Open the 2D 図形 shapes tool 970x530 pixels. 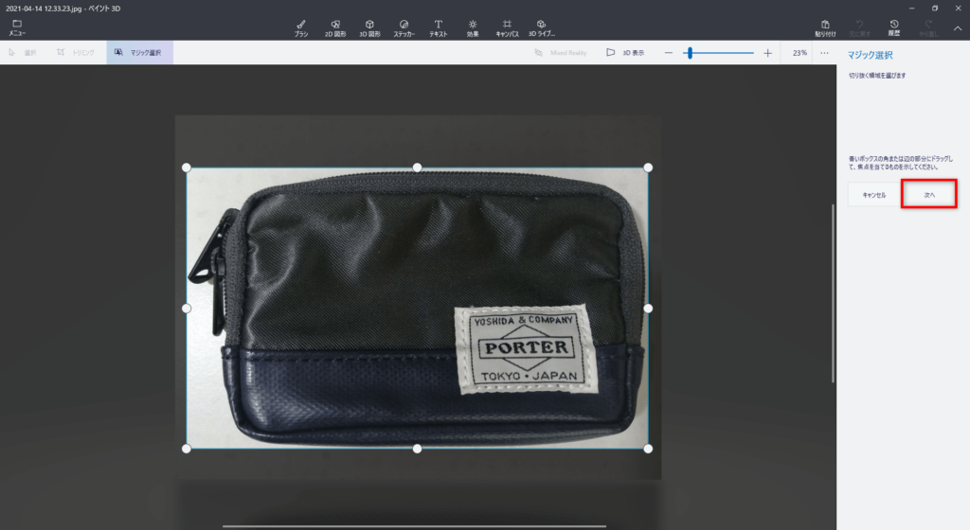click(x=335, y=28)
